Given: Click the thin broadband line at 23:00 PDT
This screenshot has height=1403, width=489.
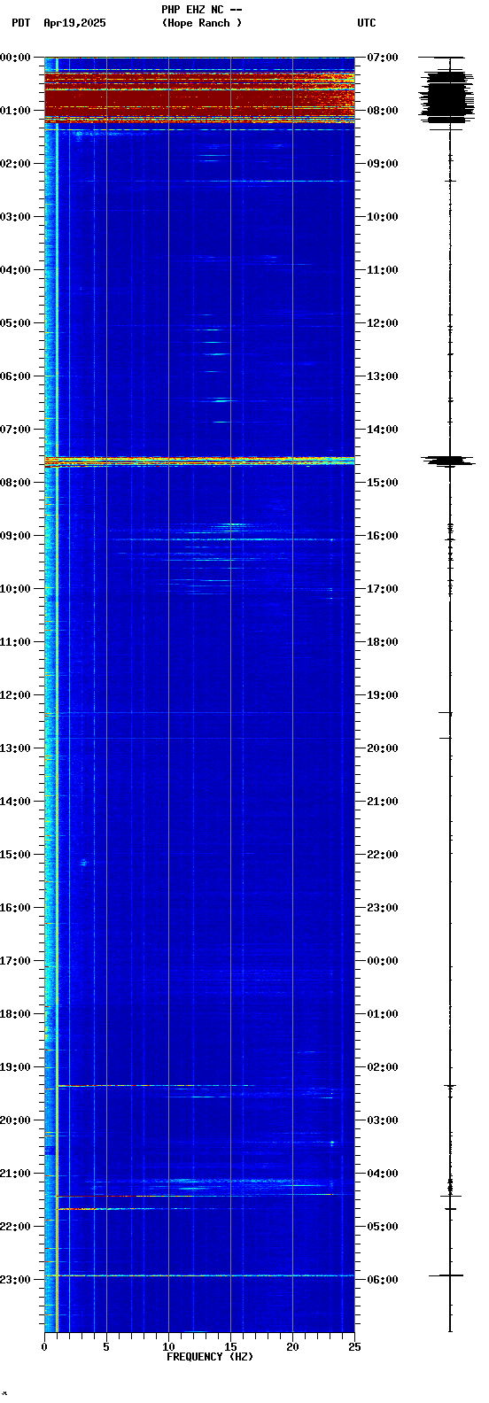Looking at the screenshot, I should click(x=199, y=1275).
